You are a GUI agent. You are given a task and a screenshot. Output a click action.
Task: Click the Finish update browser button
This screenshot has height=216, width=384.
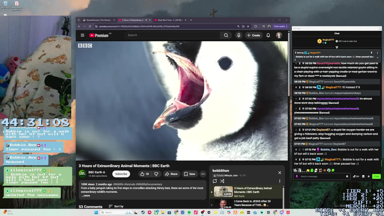point(280,26)
